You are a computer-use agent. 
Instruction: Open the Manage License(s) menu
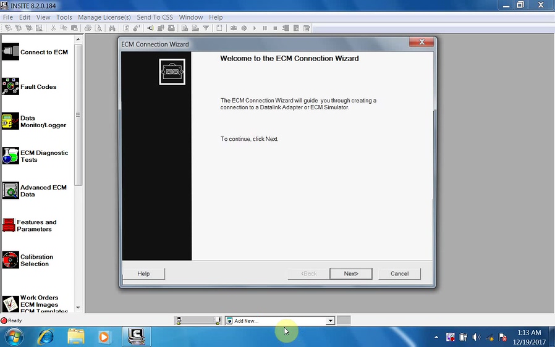click(104, 17)
